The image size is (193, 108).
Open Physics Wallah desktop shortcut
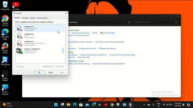(5, 76)
